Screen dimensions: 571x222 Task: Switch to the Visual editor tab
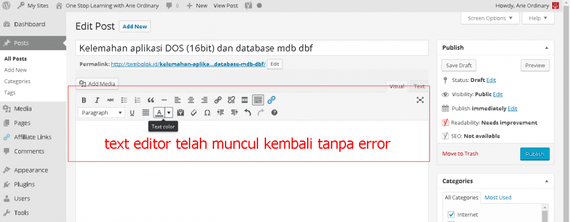pyautogui.click(x=397, y=87)
